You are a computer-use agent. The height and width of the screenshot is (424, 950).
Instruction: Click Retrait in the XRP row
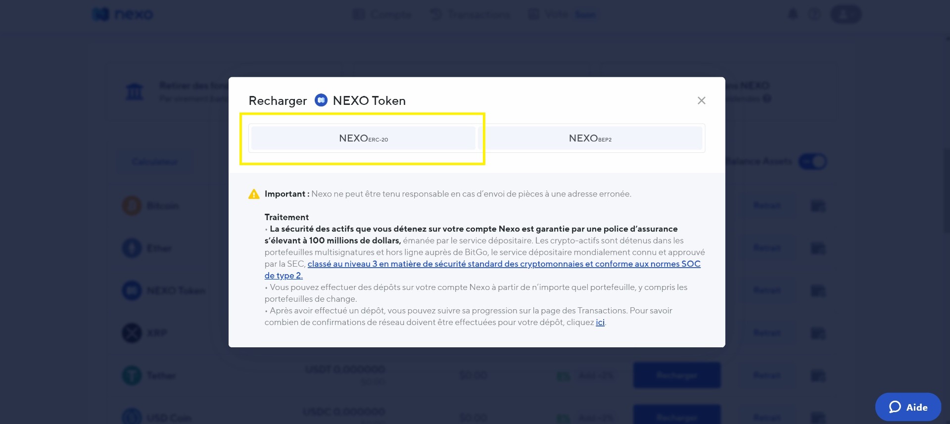tap(767, 332)
